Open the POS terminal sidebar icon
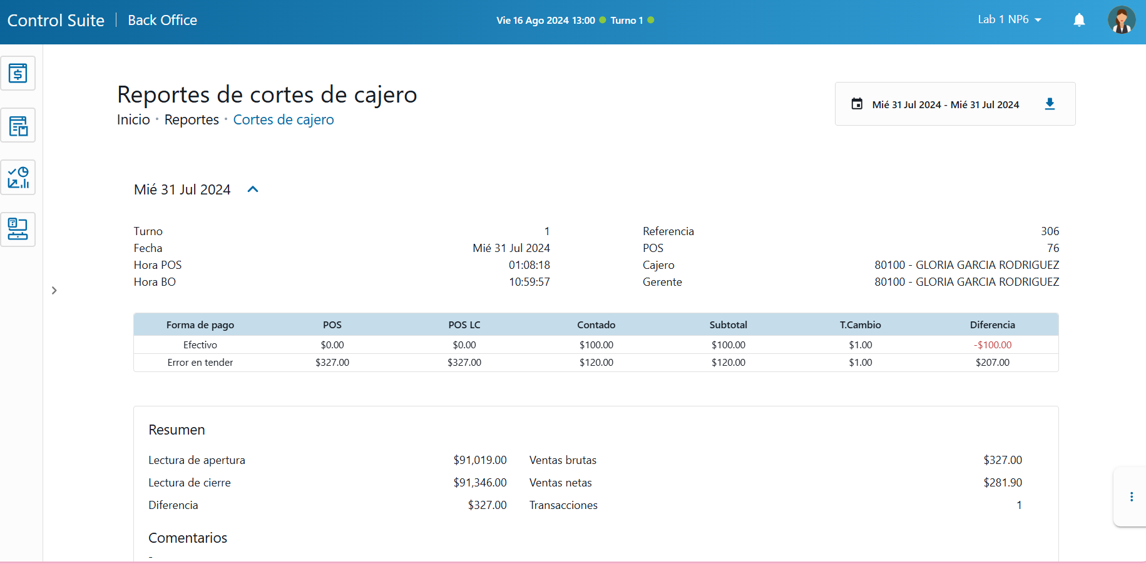Viewport: 1146px width, 564px height. 18,229
